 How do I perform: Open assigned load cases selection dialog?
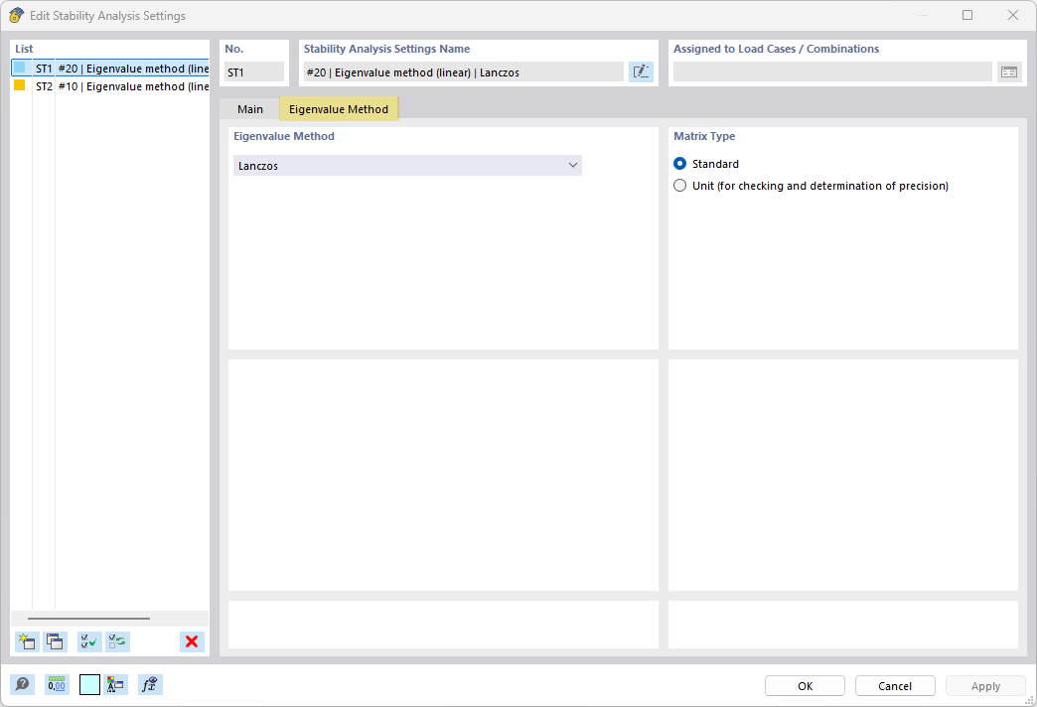coord(1009,71)
